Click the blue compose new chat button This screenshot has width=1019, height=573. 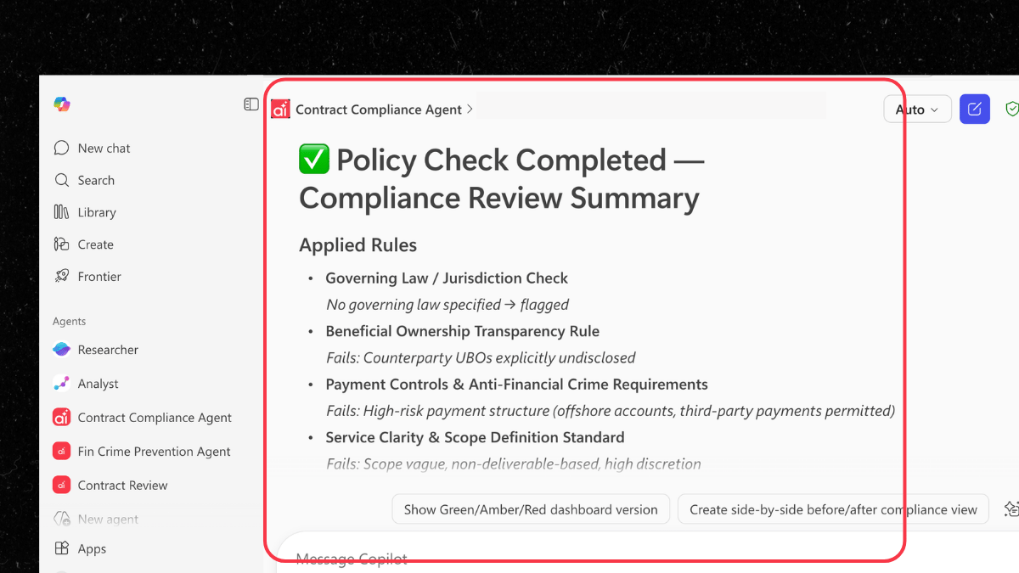tap(975, 110)
